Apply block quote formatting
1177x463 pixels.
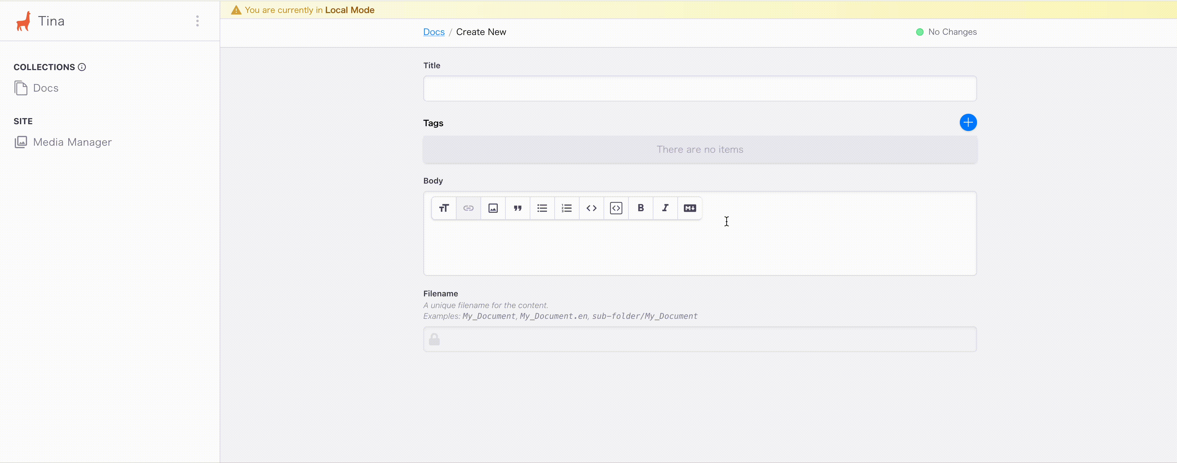[x=518, y=208]
